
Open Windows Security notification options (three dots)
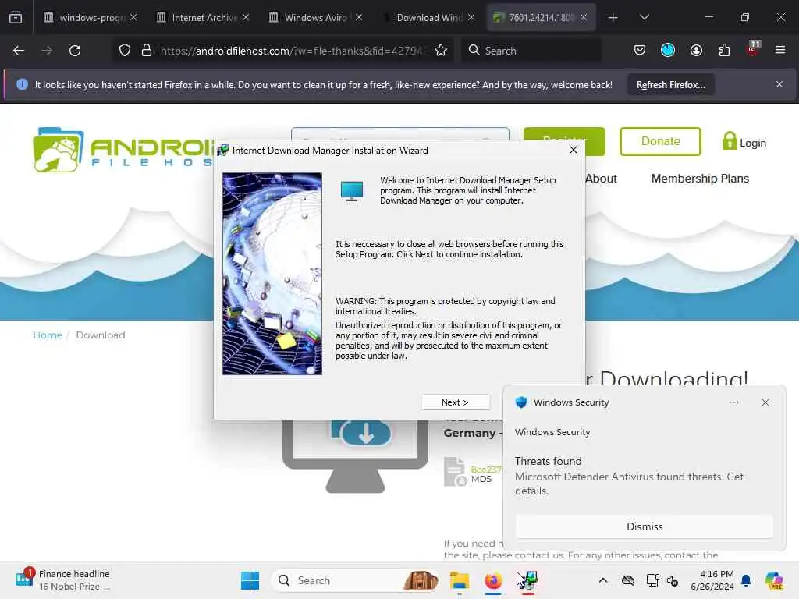coord(734,402)
